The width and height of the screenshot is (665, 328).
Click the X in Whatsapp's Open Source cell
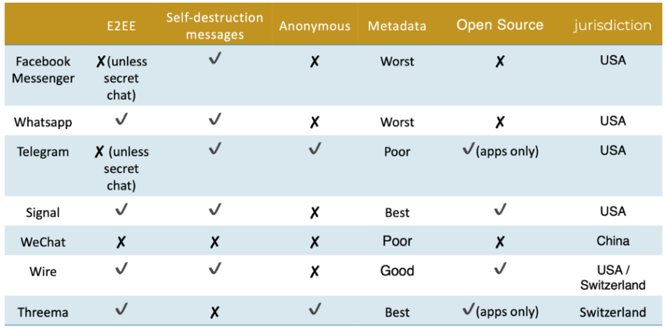point(500,122)
